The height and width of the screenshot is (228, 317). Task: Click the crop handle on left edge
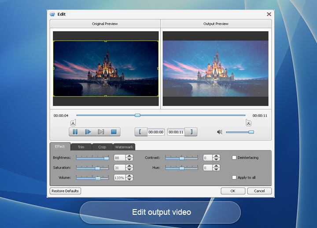click(x=54, y=69)
